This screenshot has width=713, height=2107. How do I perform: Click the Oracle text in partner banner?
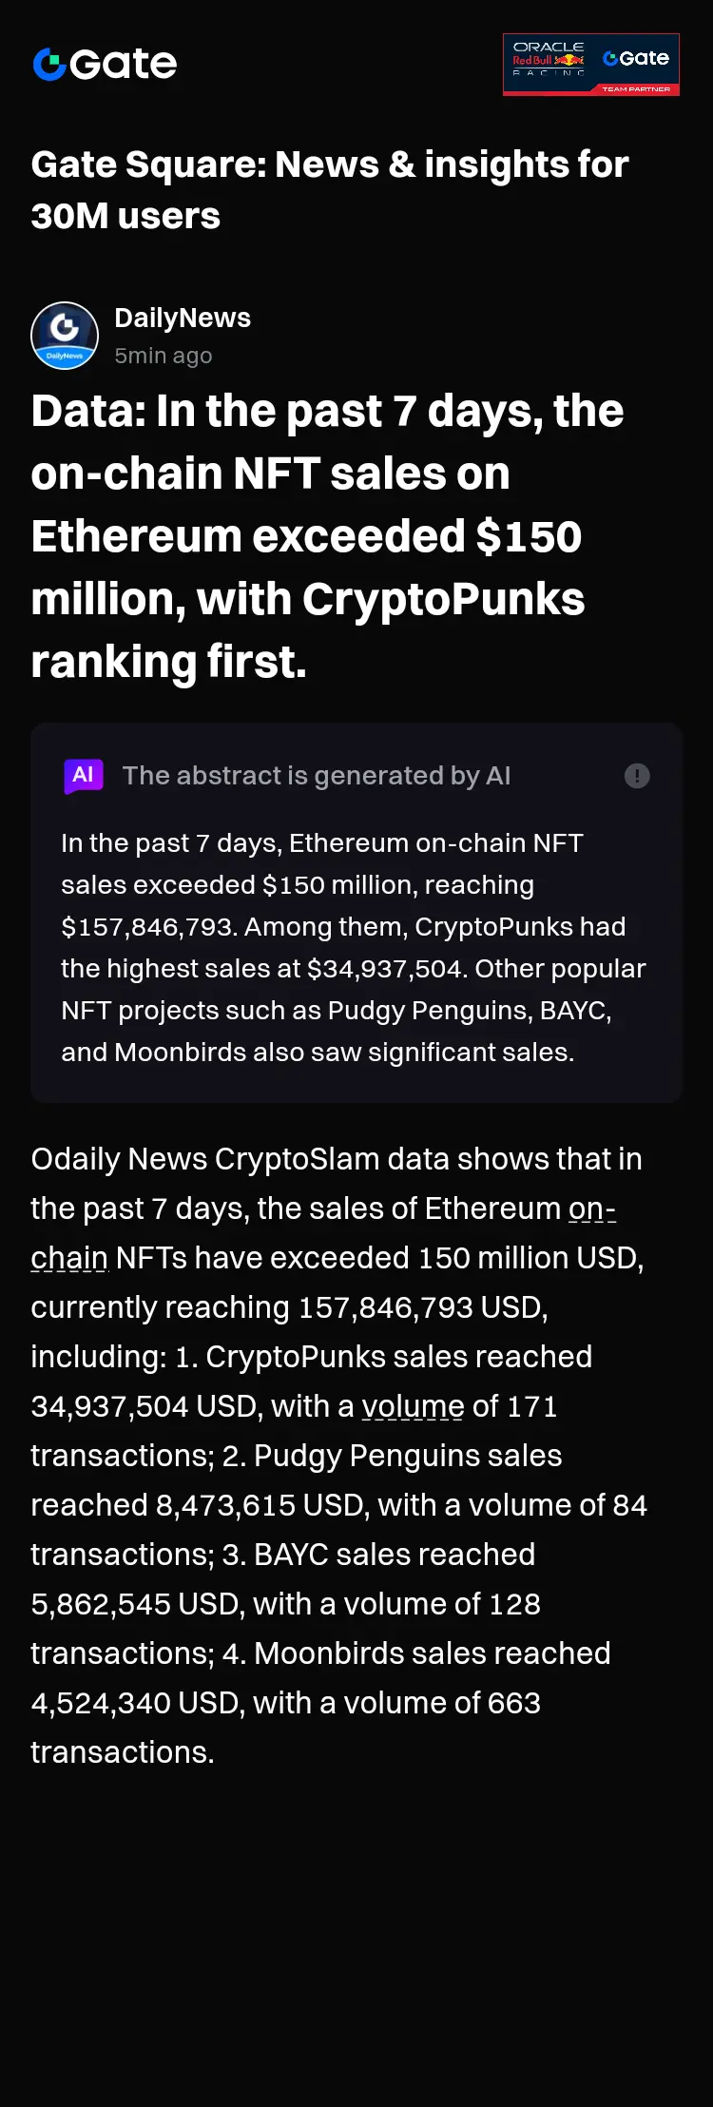[549, 47]
